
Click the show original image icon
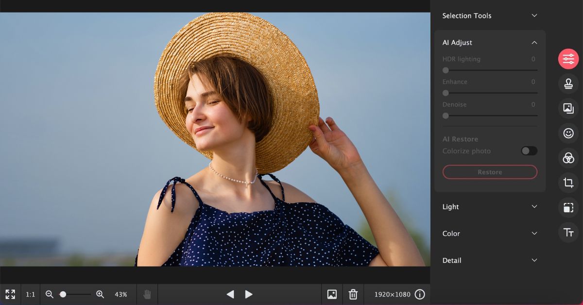(x=332, y=294)
